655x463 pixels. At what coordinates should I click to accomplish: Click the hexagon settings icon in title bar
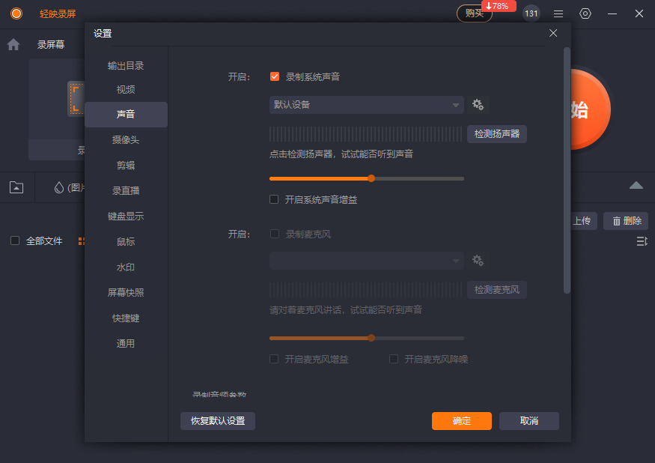click(x=585, y=13)
